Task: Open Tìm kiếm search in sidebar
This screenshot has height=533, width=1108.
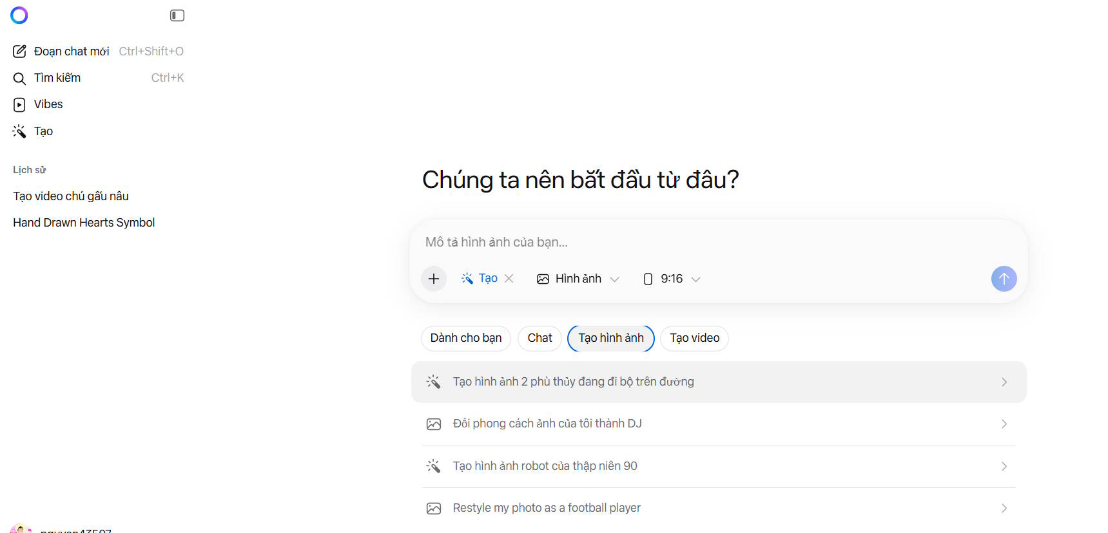Action: click(x=98, y=78)
